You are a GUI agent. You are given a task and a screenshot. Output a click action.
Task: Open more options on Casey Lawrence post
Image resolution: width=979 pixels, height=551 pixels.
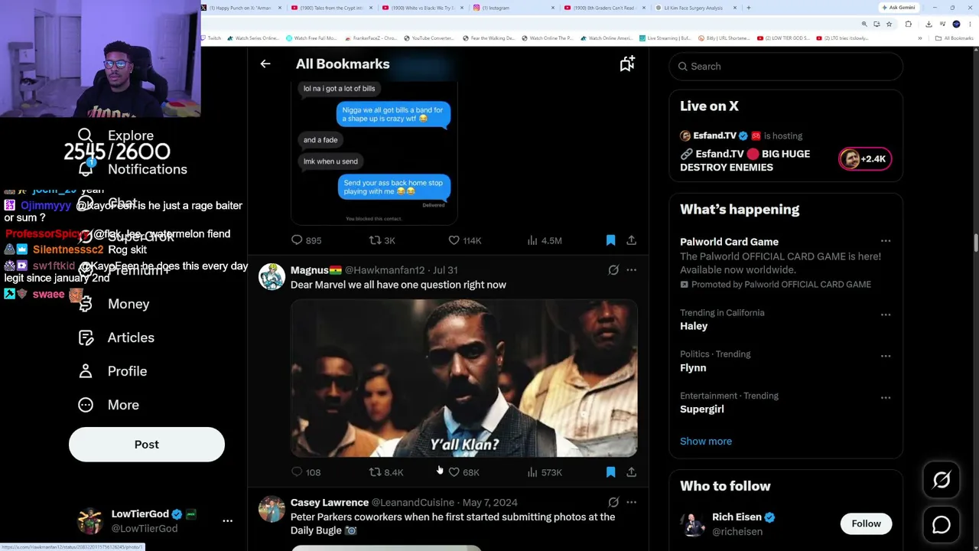[631, 503]
